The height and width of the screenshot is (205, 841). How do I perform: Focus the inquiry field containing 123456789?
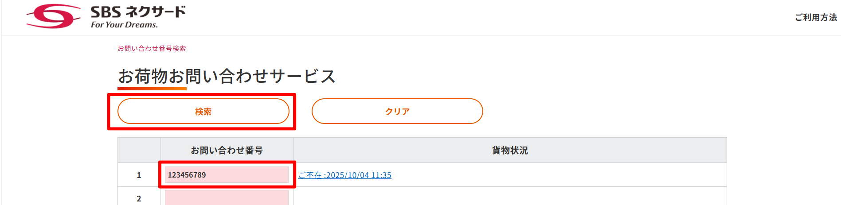pyautogui.click(x=227, y=175)
